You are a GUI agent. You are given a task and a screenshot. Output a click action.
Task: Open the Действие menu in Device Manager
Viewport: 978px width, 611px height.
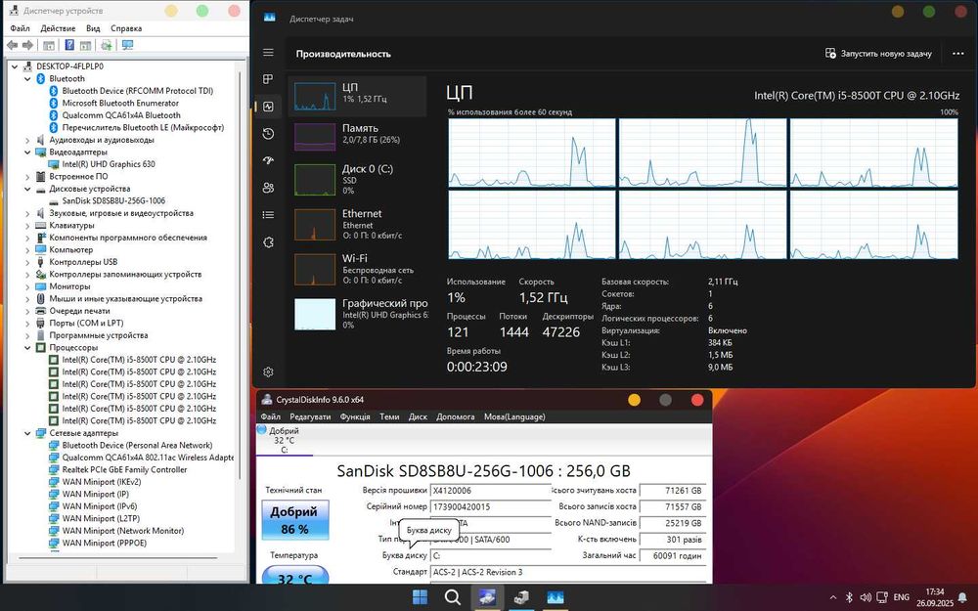58,28
